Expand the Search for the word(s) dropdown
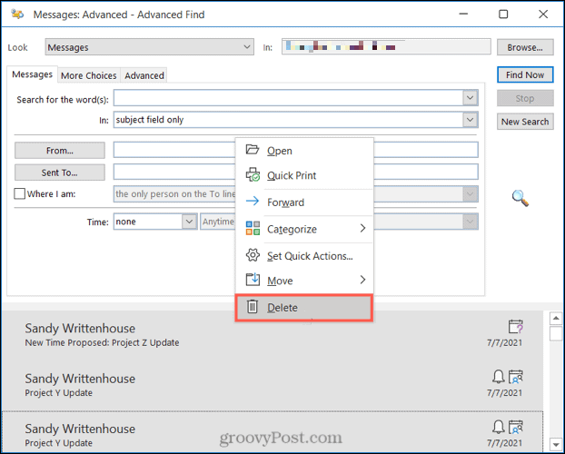Screen dimensions: 565x454 [470, 98]
